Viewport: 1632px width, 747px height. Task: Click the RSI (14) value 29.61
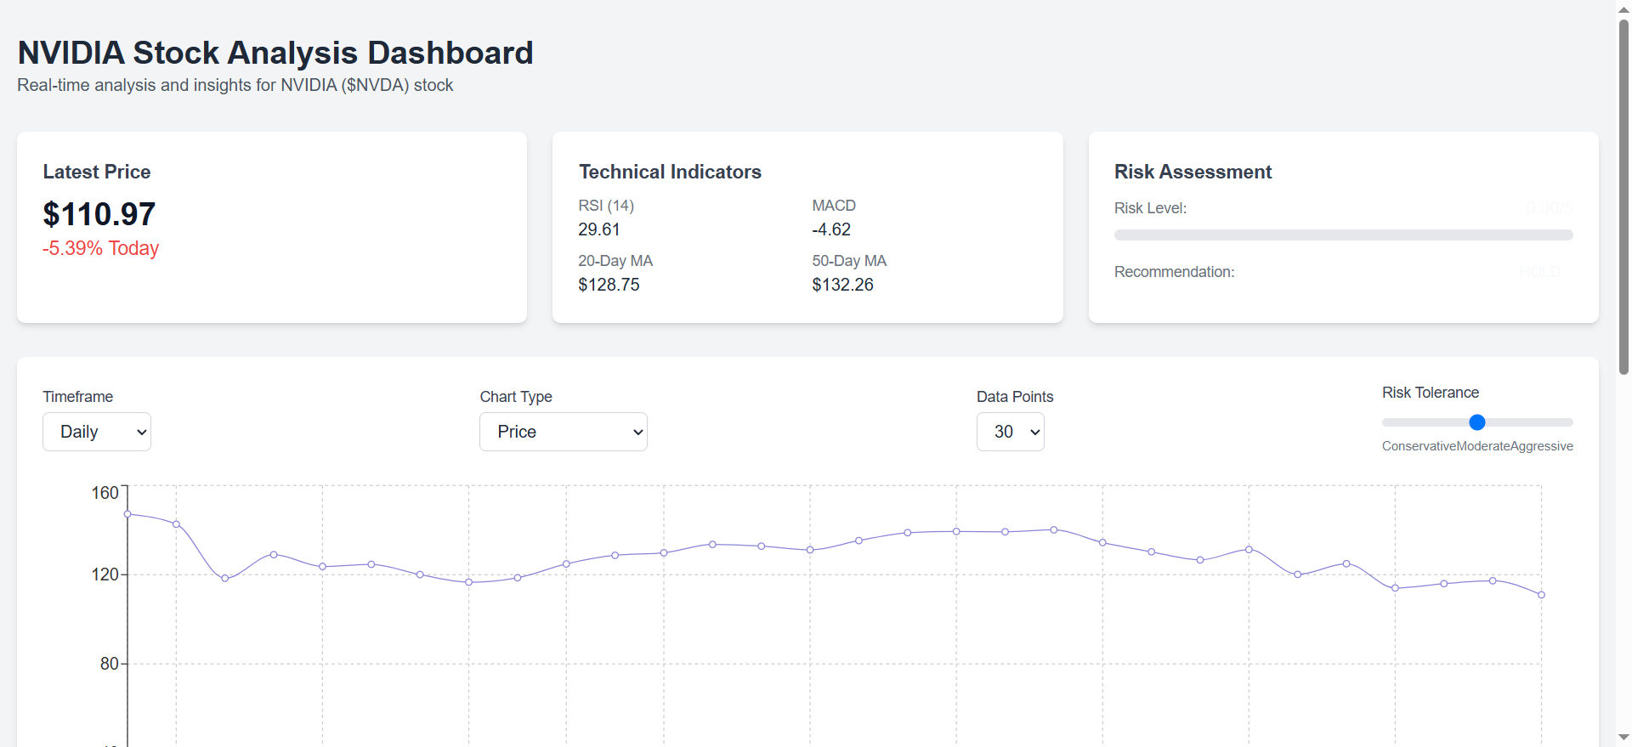[599, 229]
